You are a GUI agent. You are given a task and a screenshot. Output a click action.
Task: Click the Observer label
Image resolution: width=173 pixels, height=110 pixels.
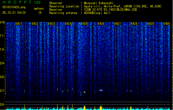[56, 3]
